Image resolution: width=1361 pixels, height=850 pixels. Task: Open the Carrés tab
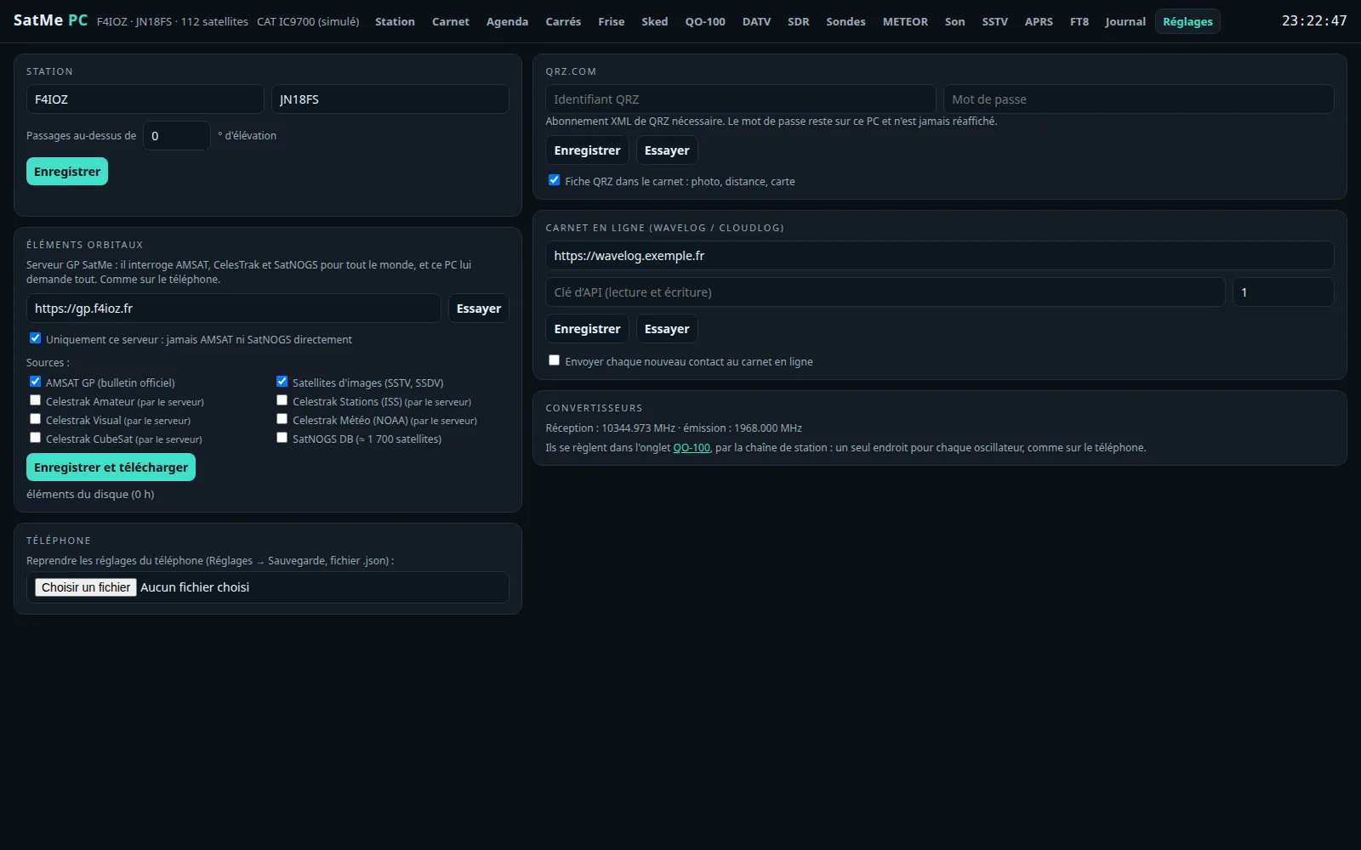click(x=563, y=21)
